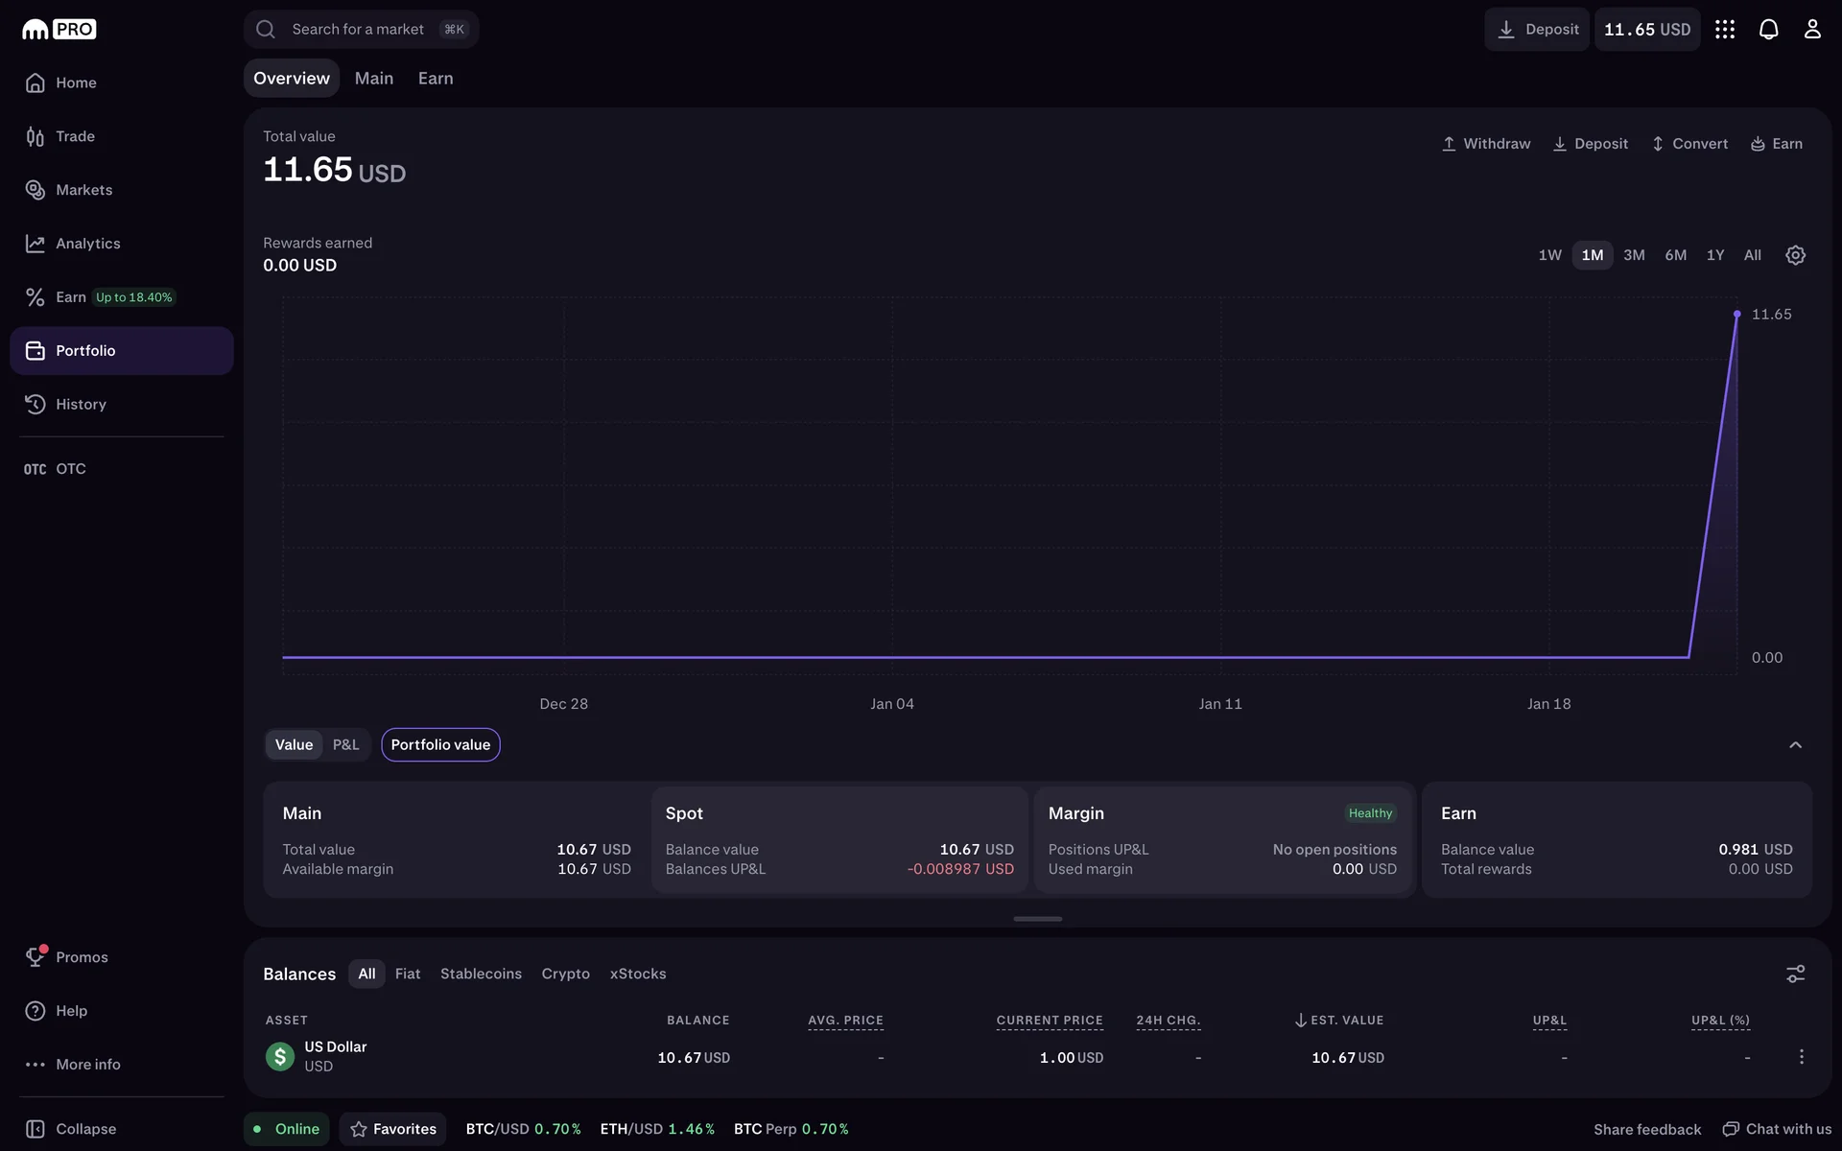Switch chart toggle to P&L
The image size is (1842, 1151).
(x=345, y=745)
